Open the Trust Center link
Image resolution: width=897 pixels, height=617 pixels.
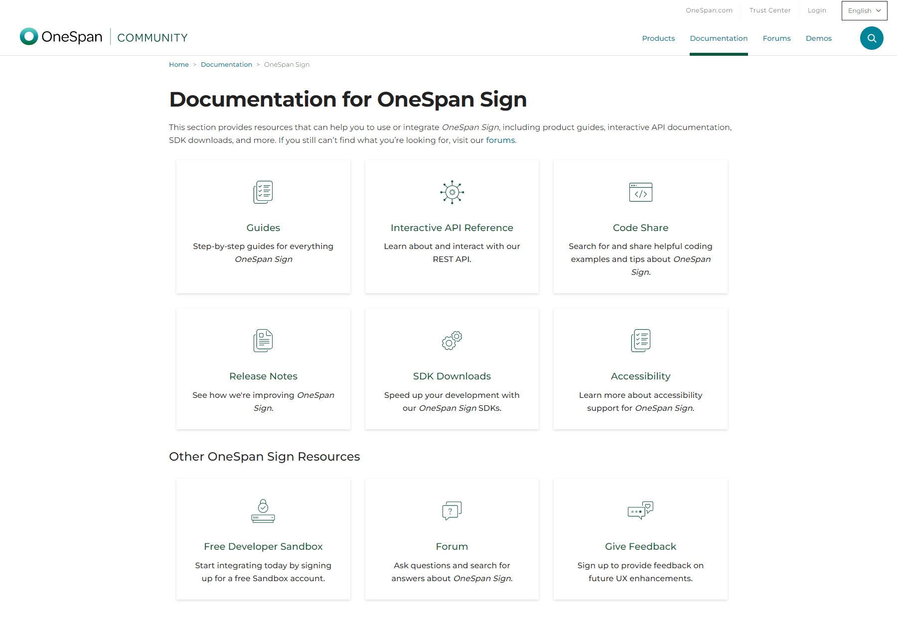[x=770, y=10]
